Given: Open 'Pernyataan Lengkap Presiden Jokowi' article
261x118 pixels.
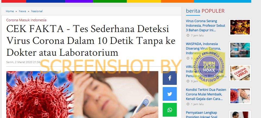Looking at the screenshot, I should point(202,115).
